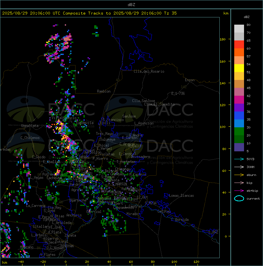Click the 30HM legend label
Screen dimensions: 263x266
click(250, 167)
